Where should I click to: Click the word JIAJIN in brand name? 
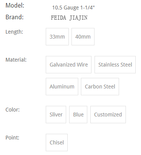coord(78,18)
